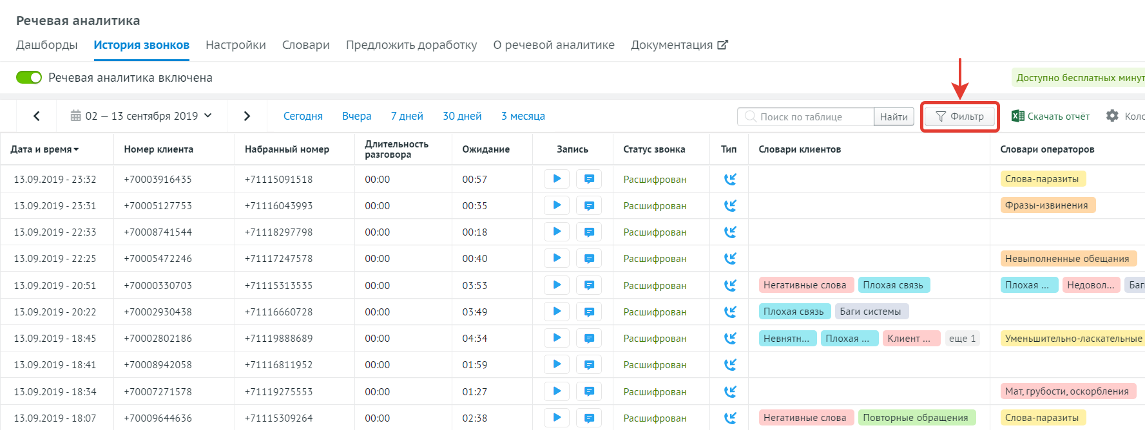Go to previous date period arrow

pyautogui.click(x=37, y=116)
